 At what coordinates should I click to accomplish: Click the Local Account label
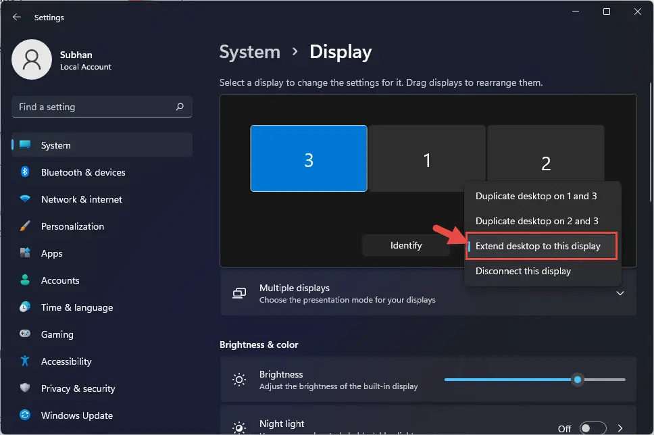[x=86, y=67]
